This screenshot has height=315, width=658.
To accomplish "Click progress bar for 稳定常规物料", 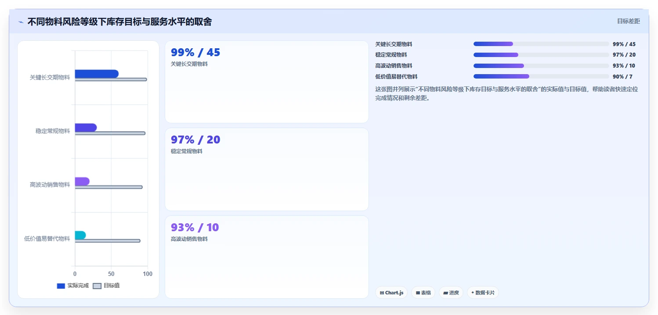I will (x=541, y=55).
